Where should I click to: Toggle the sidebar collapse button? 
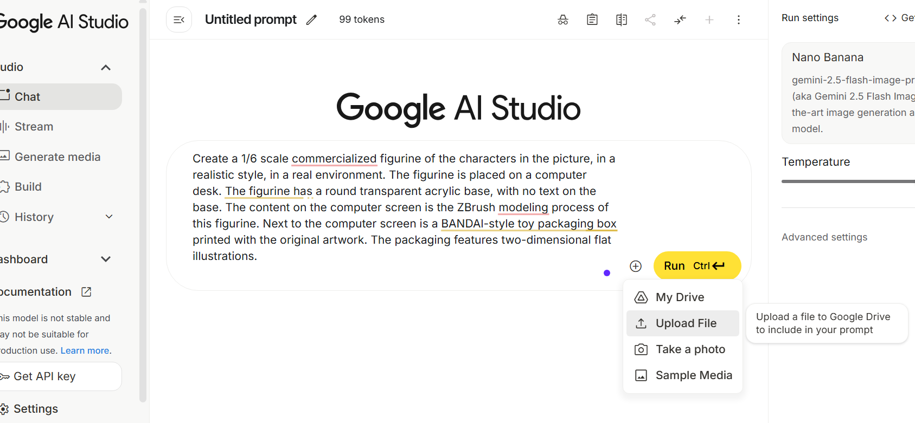coord(179,20)
